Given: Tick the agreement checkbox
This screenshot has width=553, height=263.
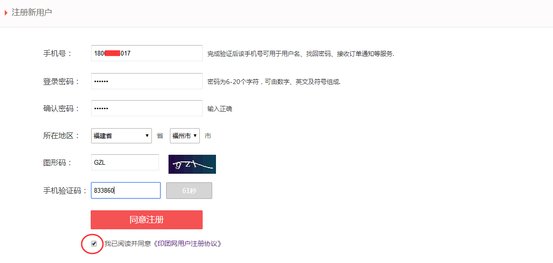Looking at the screenshot, I should tap(94, 244).
